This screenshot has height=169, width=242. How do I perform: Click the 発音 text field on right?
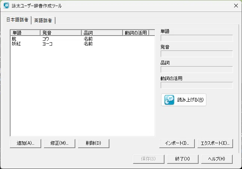point(197,54)
